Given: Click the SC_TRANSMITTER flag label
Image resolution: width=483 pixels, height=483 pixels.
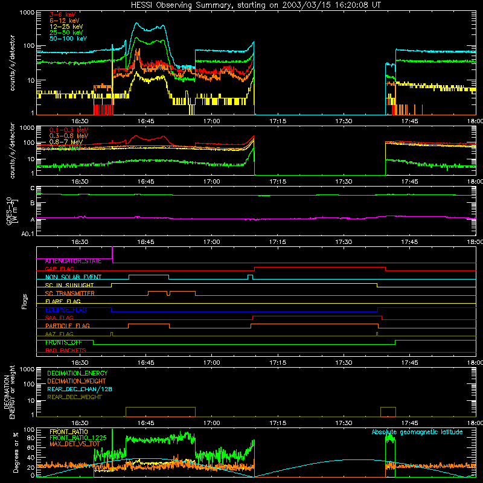Looking at the screenshot, I should point(70,293).
